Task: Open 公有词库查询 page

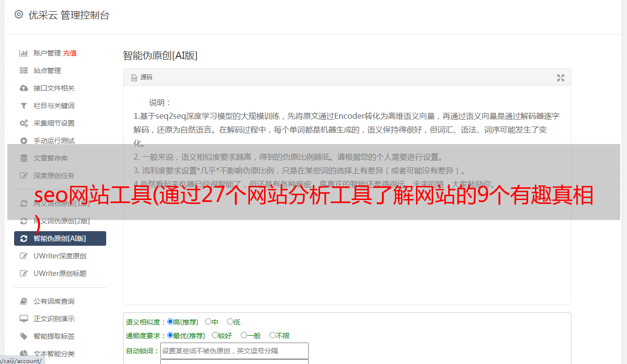Action: pyautogui.click(x=54, y=301)
